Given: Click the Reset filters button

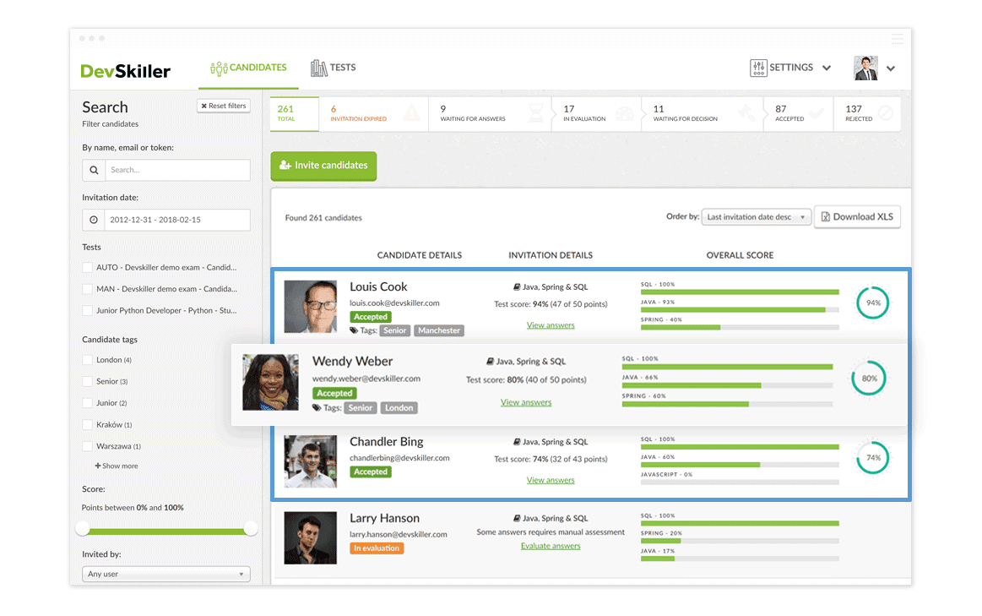Looking at the screenshot, I should click(x=224, y=106).
